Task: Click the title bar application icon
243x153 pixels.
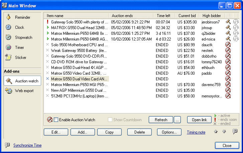Action: (4, 5)
